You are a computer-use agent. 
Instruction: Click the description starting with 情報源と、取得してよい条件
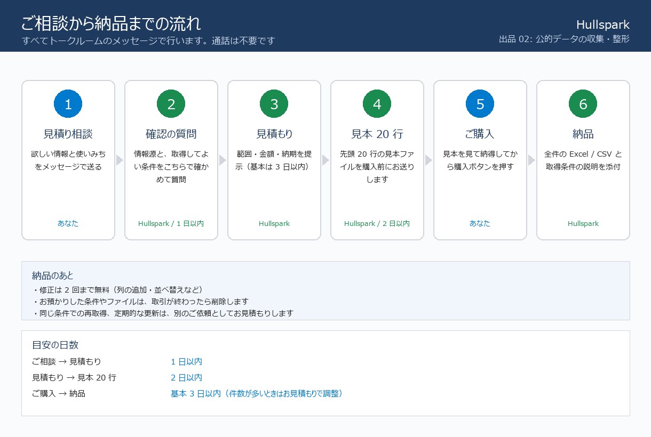(171, 166)
